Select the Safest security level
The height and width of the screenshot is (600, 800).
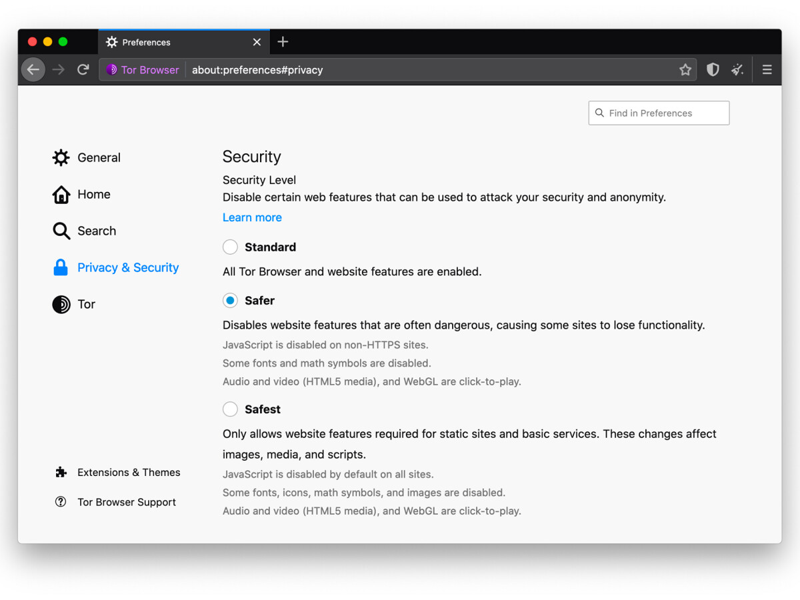tap(230, 409)
